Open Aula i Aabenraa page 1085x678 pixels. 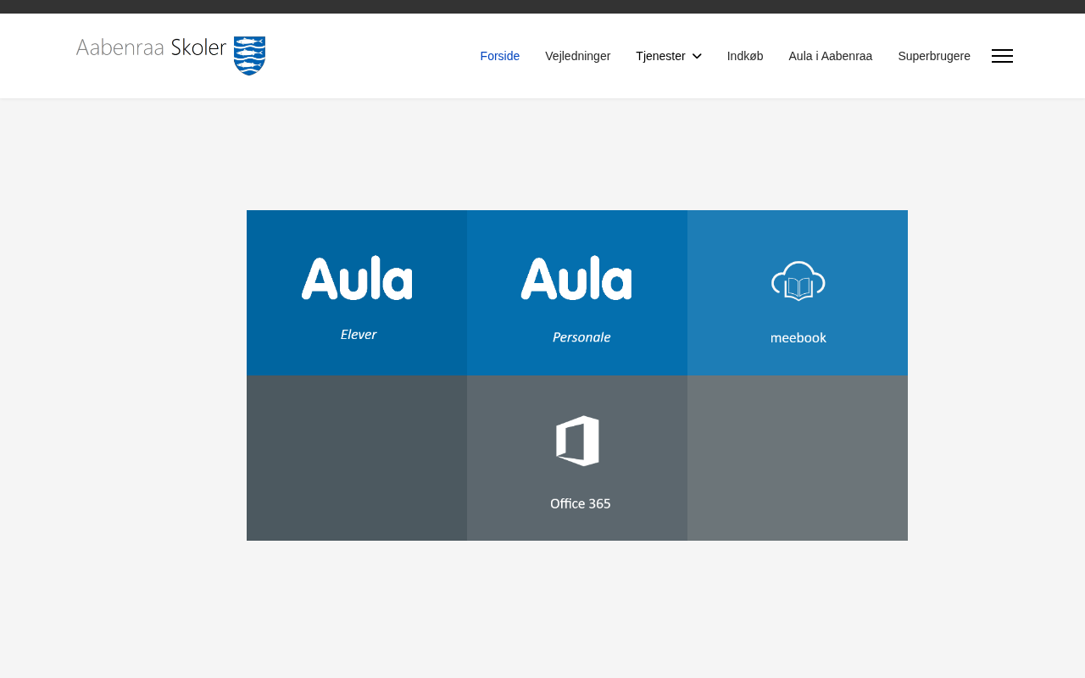(x=831, y=56)
